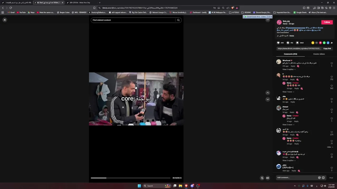Reload page with browser refresh icon
Screen dimensions: 337x189
point(11,8)
